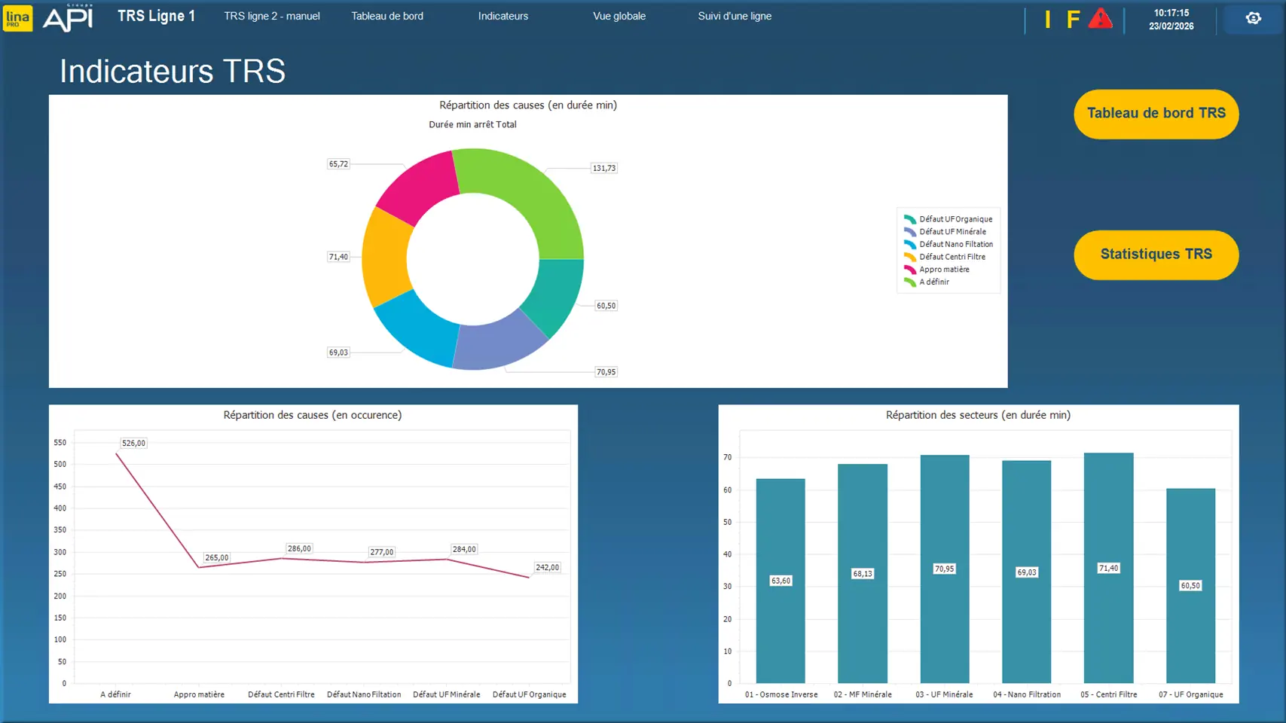
Task: Select the Indicateurs menu item
Action: 502,16
